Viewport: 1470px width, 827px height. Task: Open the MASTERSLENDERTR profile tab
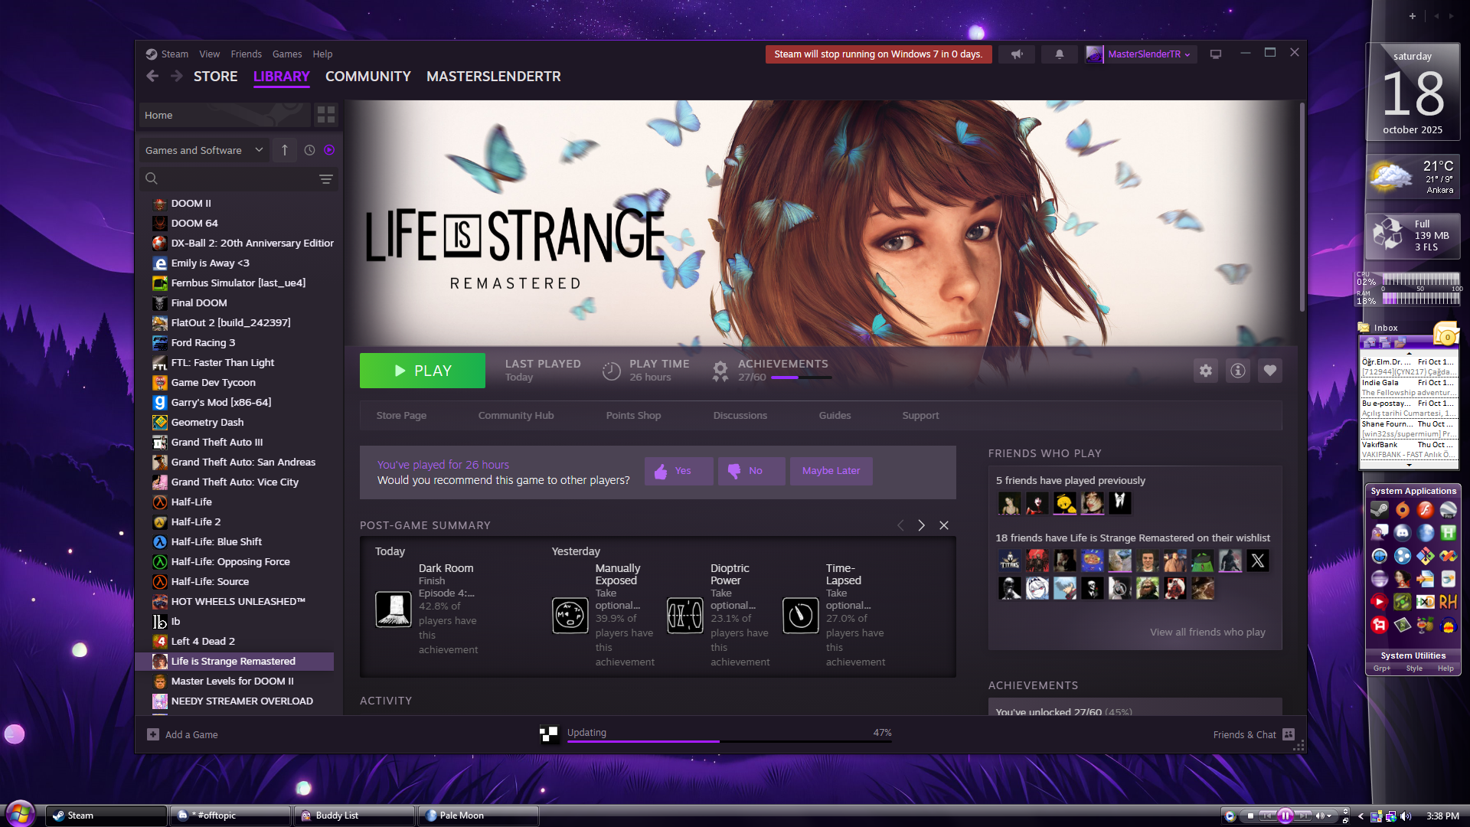point(493,77)
